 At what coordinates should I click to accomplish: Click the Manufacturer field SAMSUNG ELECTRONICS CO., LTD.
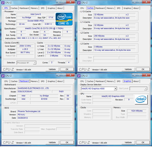point(44,88)
